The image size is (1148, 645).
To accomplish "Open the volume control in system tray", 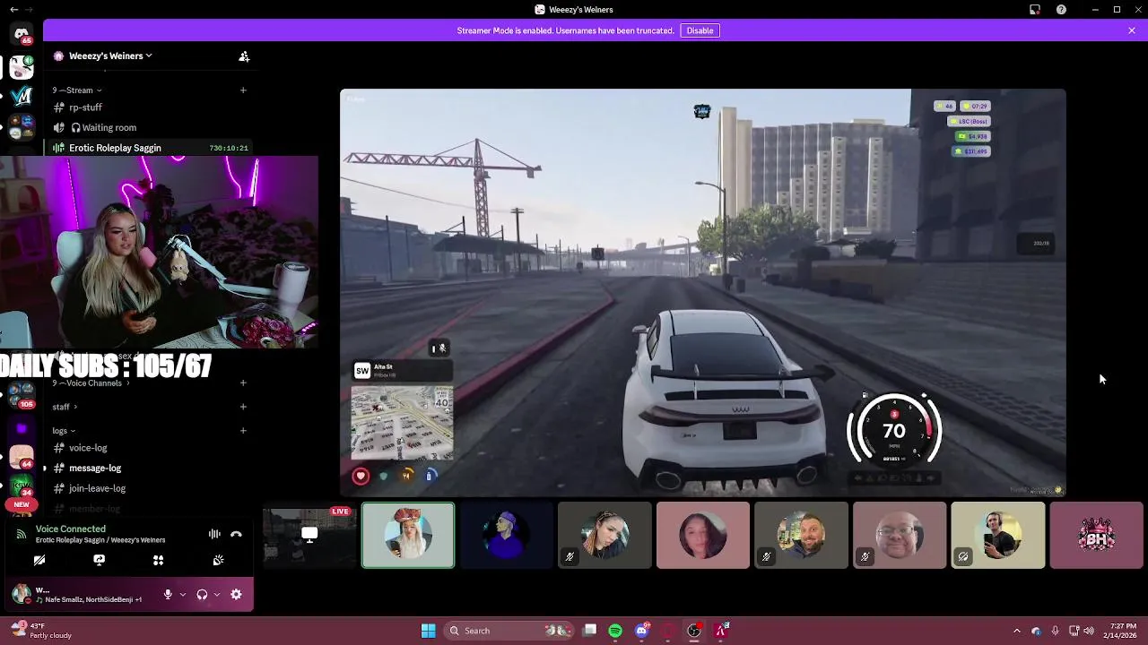I will (1088, 631).
